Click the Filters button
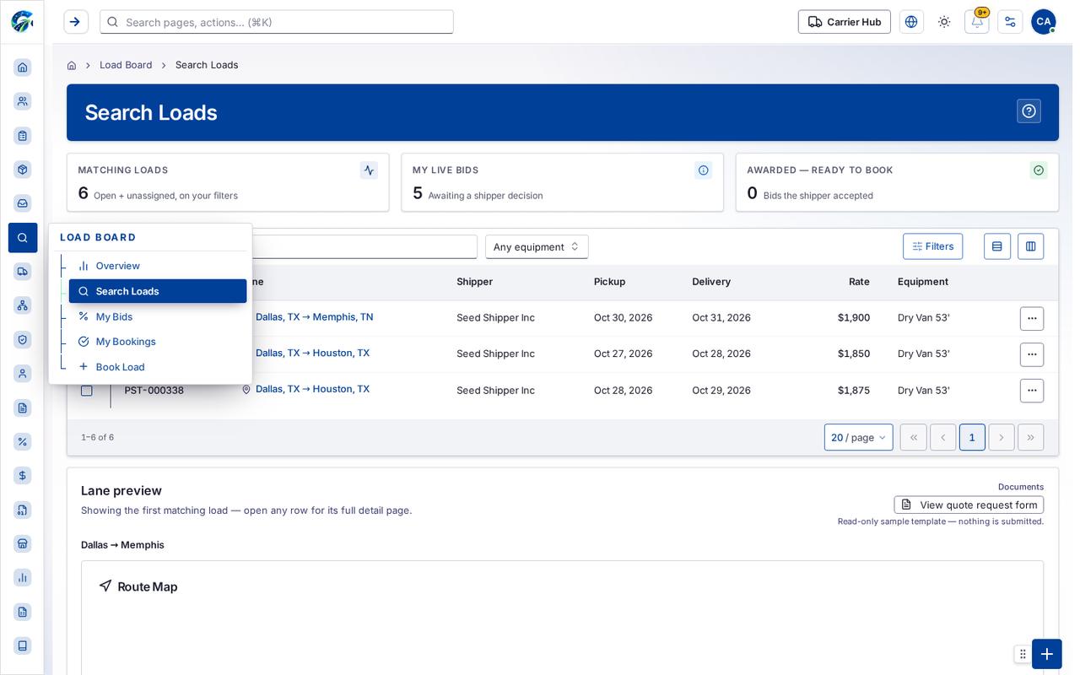 tap(933, 246)
